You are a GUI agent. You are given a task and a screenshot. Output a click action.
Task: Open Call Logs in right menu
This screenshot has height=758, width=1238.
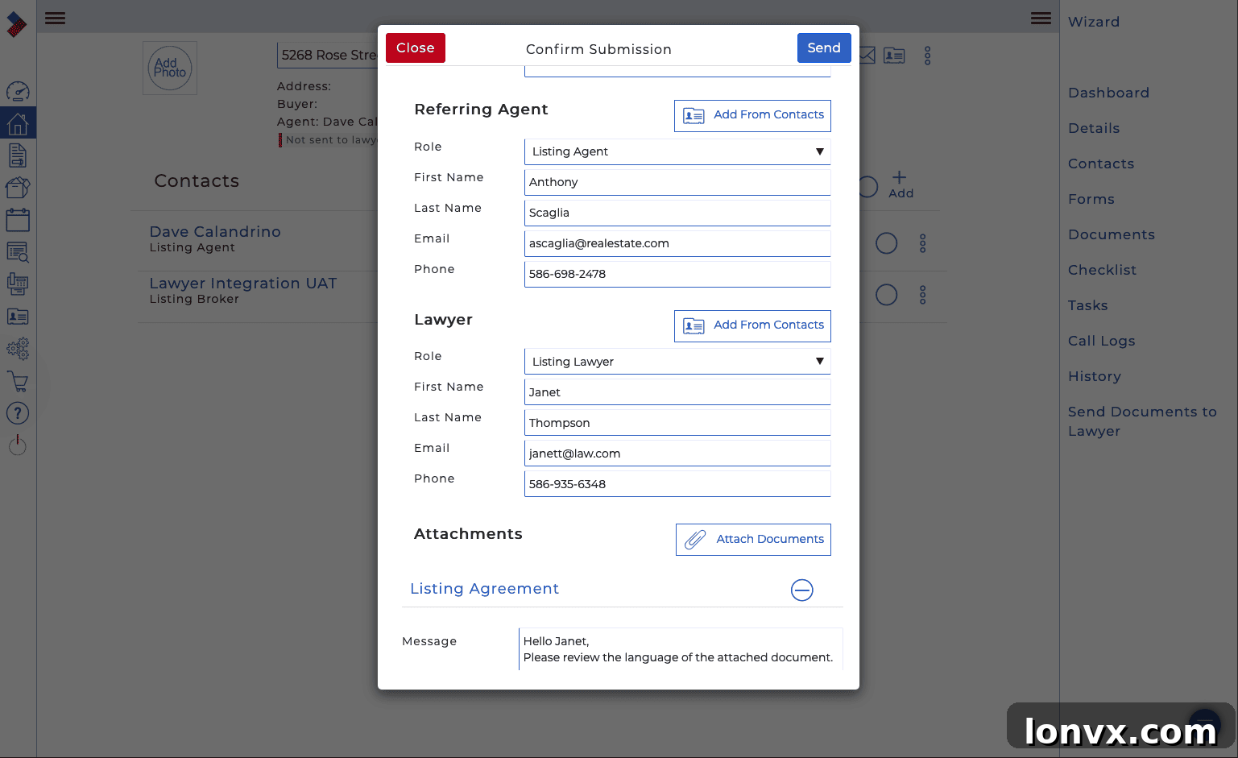point(1101,341)
